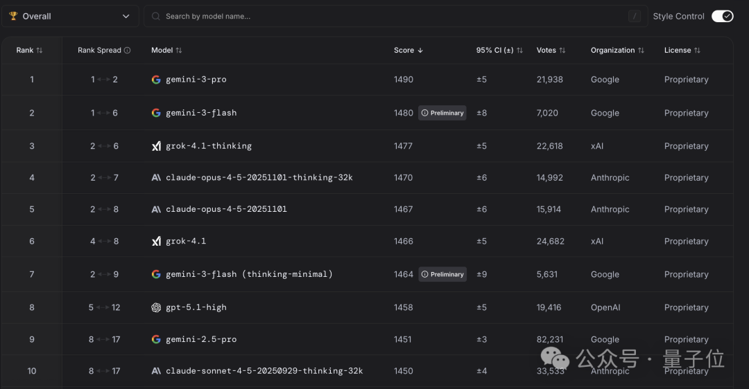Select score value 1490

(404, 80)
